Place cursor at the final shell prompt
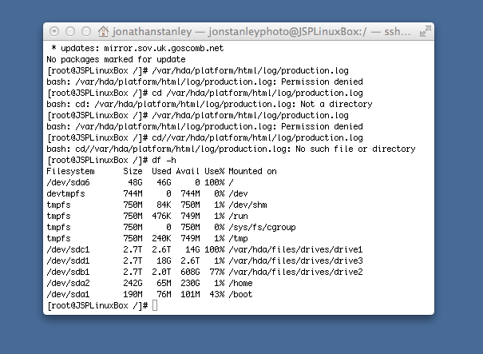The height and width of the screenshot is (354, 483). [x=155, y=305]
